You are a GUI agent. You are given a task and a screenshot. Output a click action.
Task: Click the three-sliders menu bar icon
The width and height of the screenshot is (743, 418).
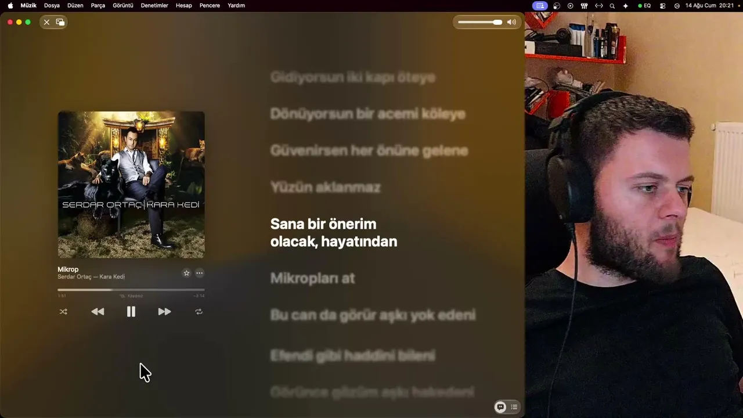[585, 5]
